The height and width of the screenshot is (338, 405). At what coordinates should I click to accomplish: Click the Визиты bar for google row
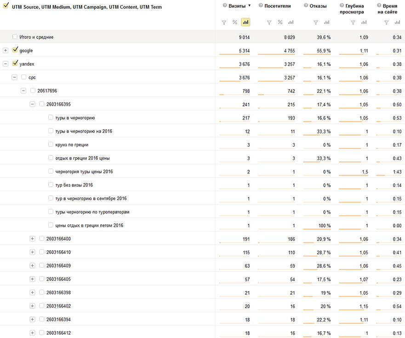[x=234, y=54]
